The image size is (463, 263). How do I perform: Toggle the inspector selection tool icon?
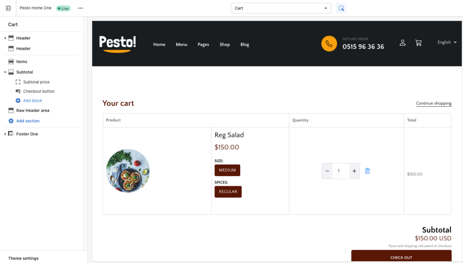pyautogui.click(x=341, y=8)
